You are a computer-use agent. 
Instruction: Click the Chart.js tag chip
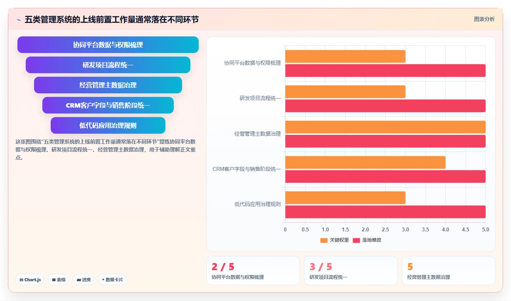click(30, 280)
